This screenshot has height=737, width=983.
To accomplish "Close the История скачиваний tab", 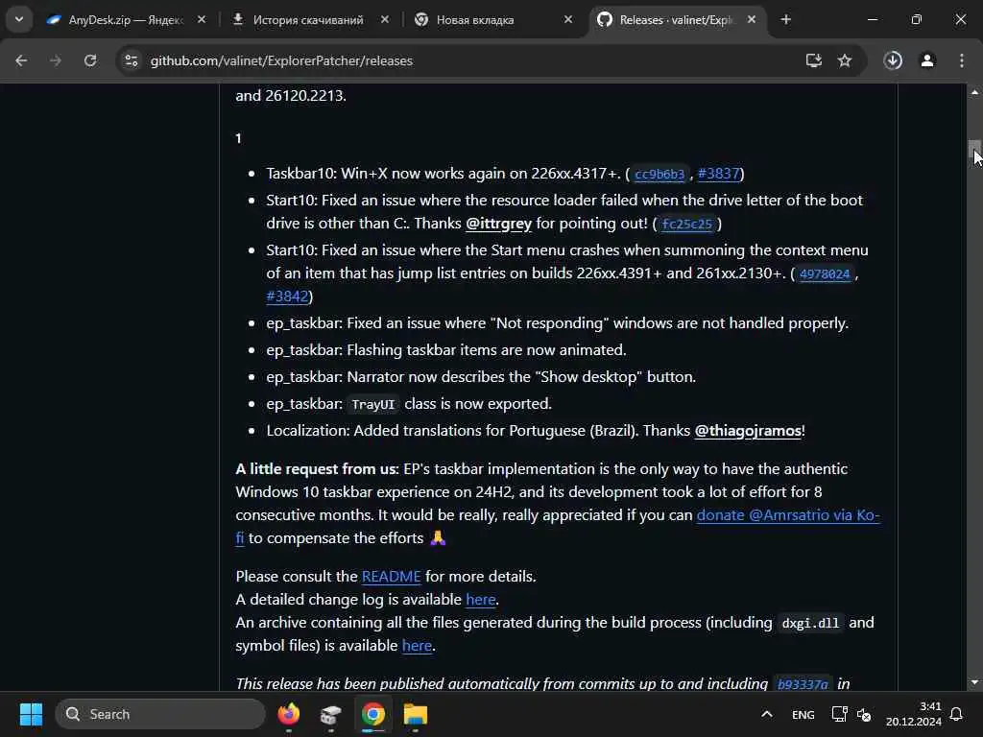I will [384, 20].
